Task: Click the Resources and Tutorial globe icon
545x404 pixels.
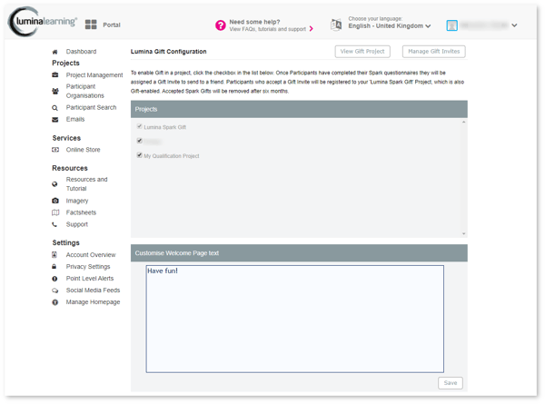Action: 54,184
